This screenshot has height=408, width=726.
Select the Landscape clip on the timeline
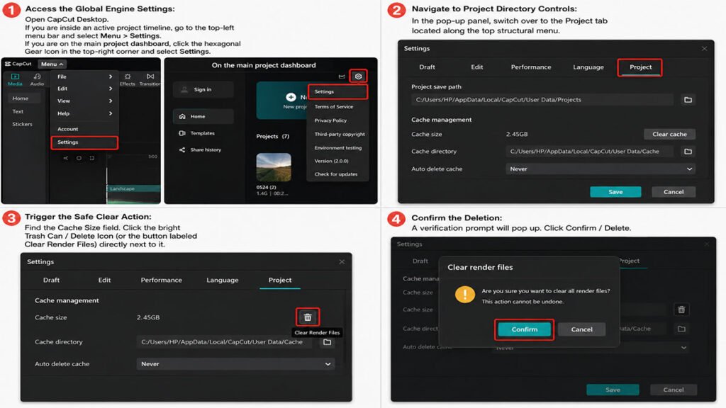pyautogui.click(x=134, y=188)
